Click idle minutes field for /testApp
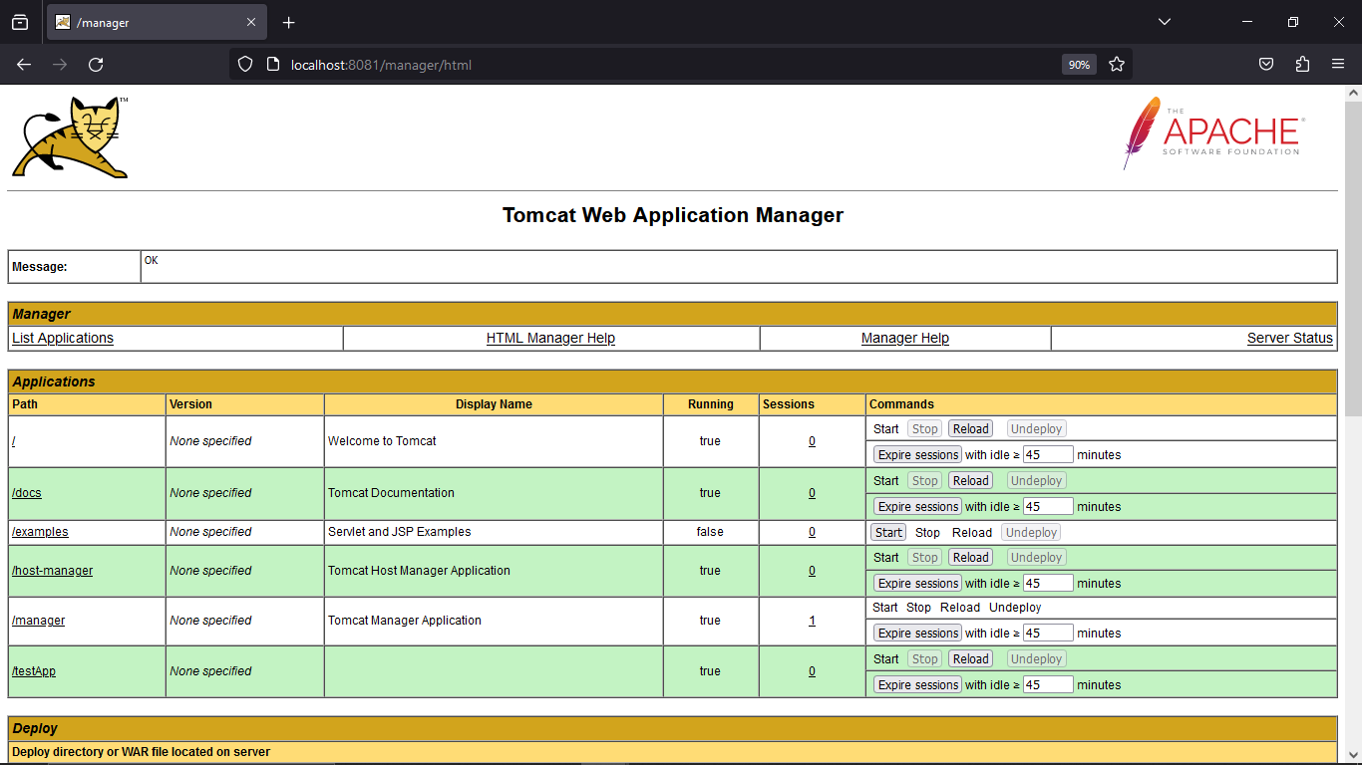The width and height of the screenshot is (1362, 765). tap(1048, 685)
